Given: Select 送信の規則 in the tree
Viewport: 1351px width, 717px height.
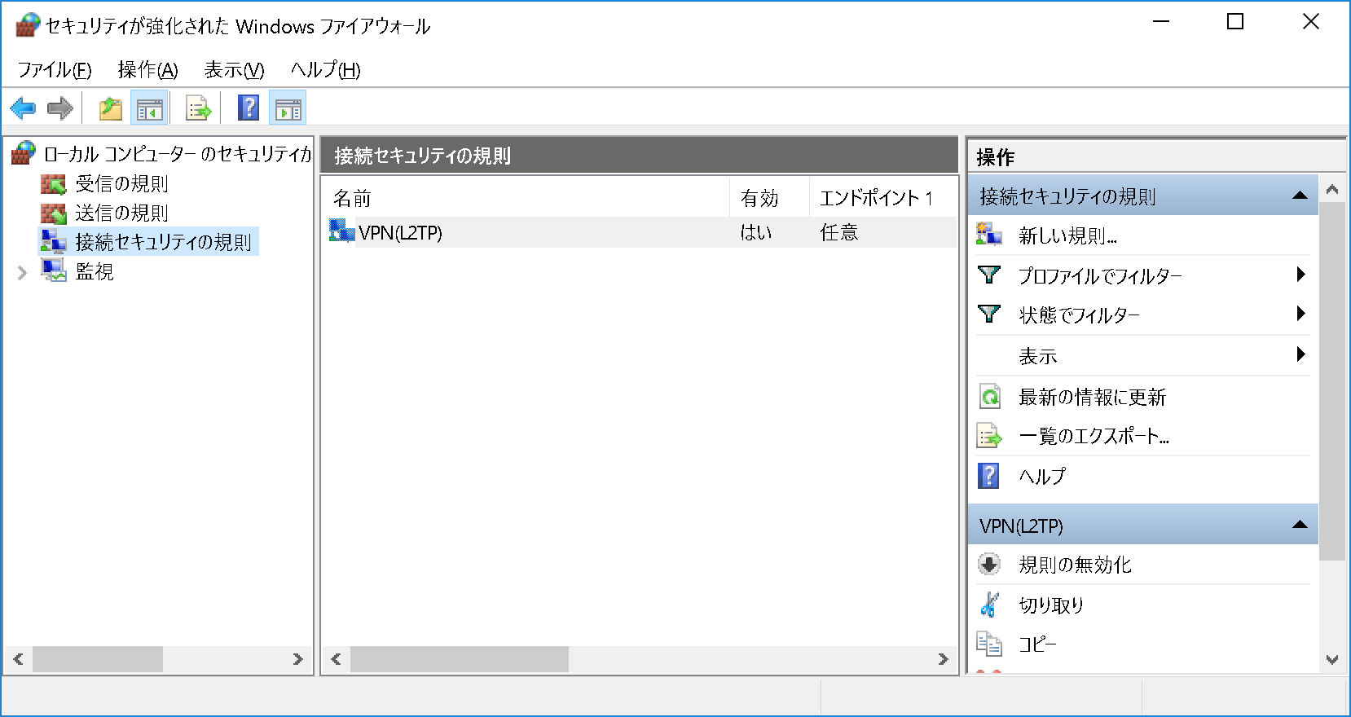Looking at the screenshot, I should click(121, 213).
